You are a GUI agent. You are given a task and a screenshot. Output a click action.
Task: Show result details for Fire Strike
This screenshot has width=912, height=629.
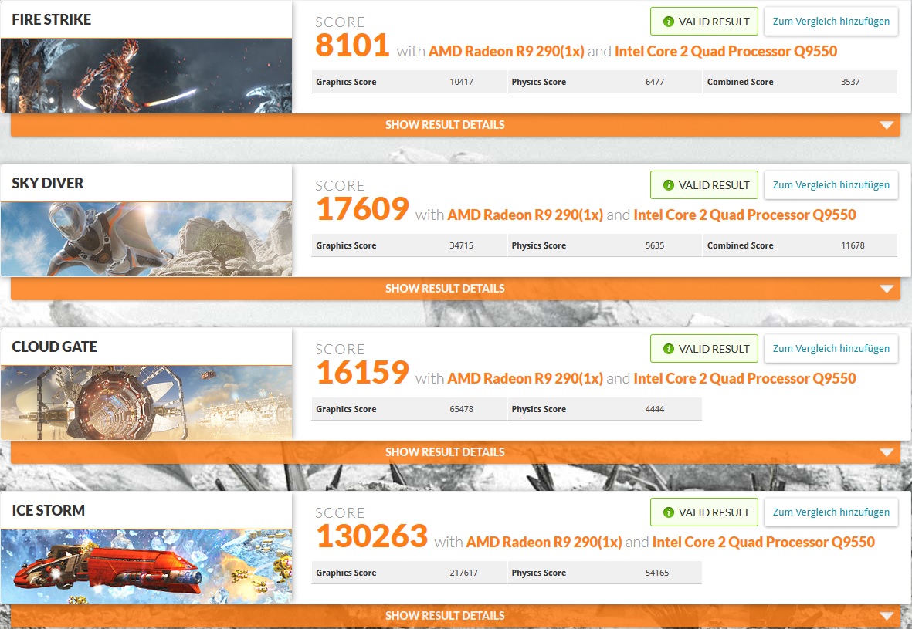[x=456, y=125]
